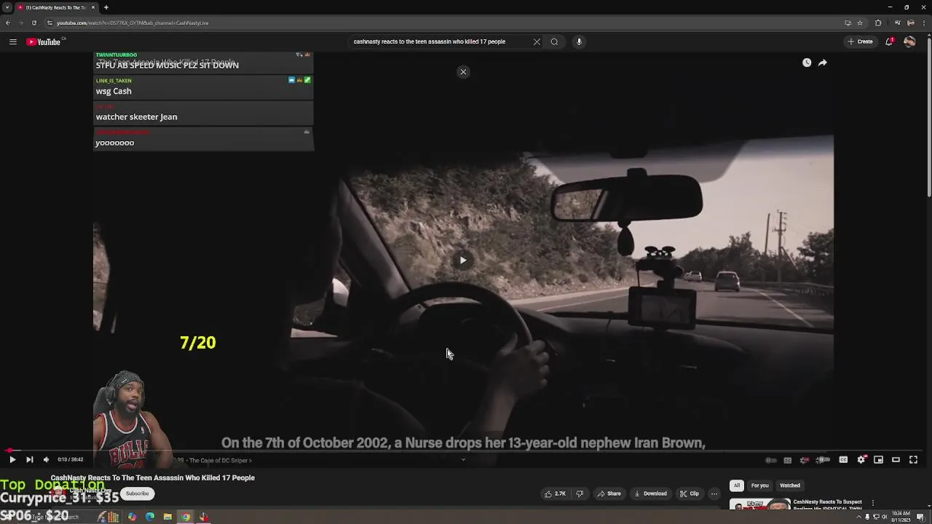The image size is (932, 524).
Task: Close the CashNasty YouTube tab
Action: pos(95,7)
